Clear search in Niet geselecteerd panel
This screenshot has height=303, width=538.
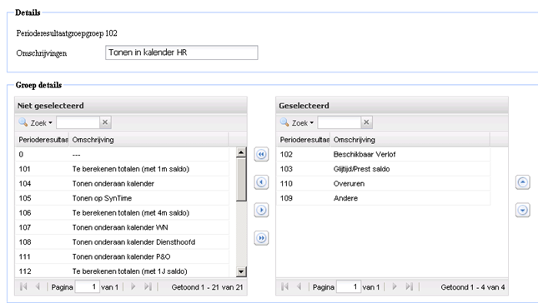[105, 122]
